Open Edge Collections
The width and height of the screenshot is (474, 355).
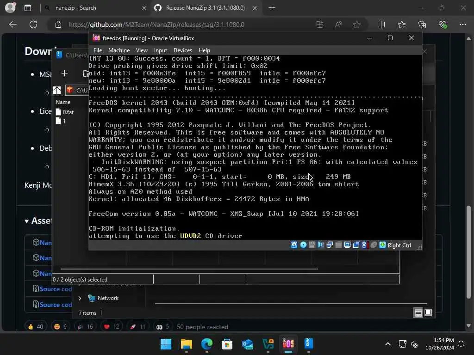coord(422,25)
